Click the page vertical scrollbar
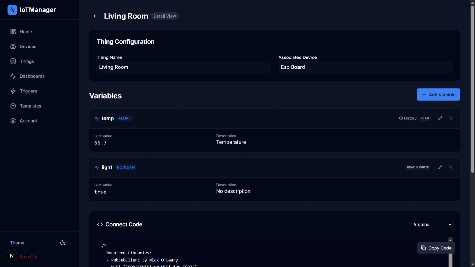 click(x=472, y=89)
